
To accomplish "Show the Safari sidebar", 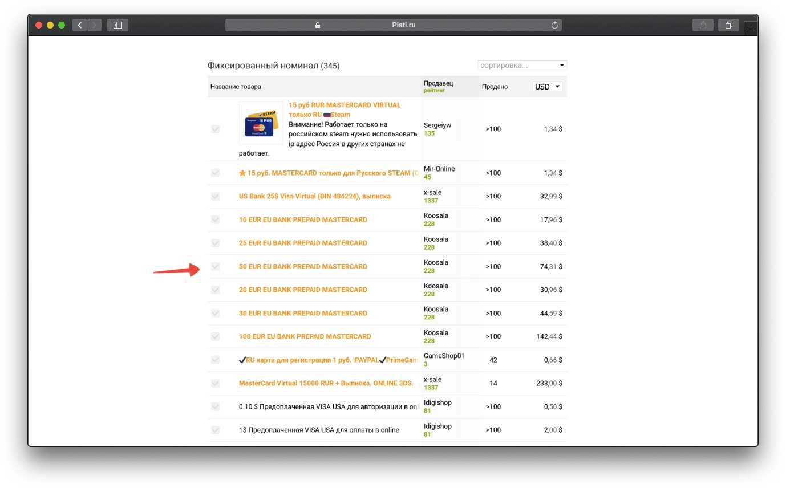I will click(x=118, y=25).
